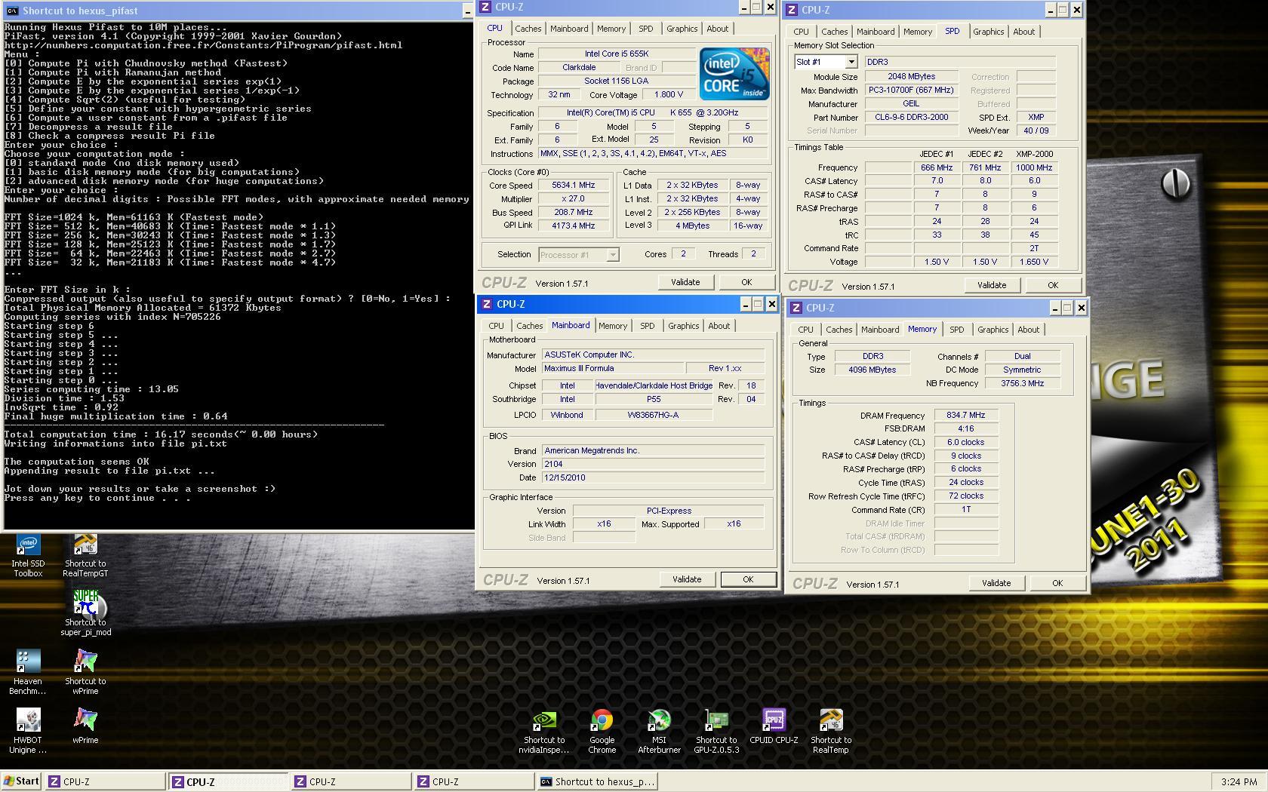Viewport: 1268px width, 792px height.
Task: Click OK in SPD window
Action: point(1053,285)
